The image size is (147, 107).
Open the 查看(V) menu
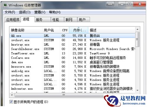pos(40,12)
